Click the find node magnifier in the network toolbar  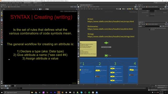point(135,9)
